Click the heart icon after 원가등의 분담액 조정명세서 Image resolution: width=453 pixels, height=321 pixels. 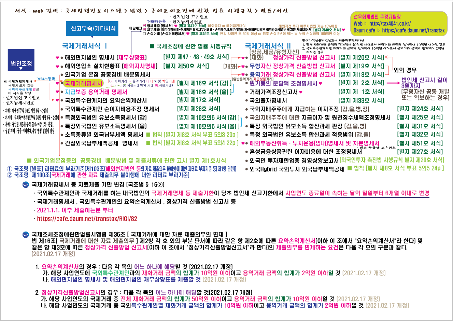coord(321,83)
